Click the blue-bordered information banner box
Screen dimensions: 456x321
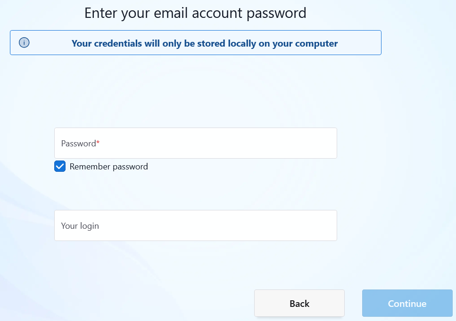(x=195, y=43)
